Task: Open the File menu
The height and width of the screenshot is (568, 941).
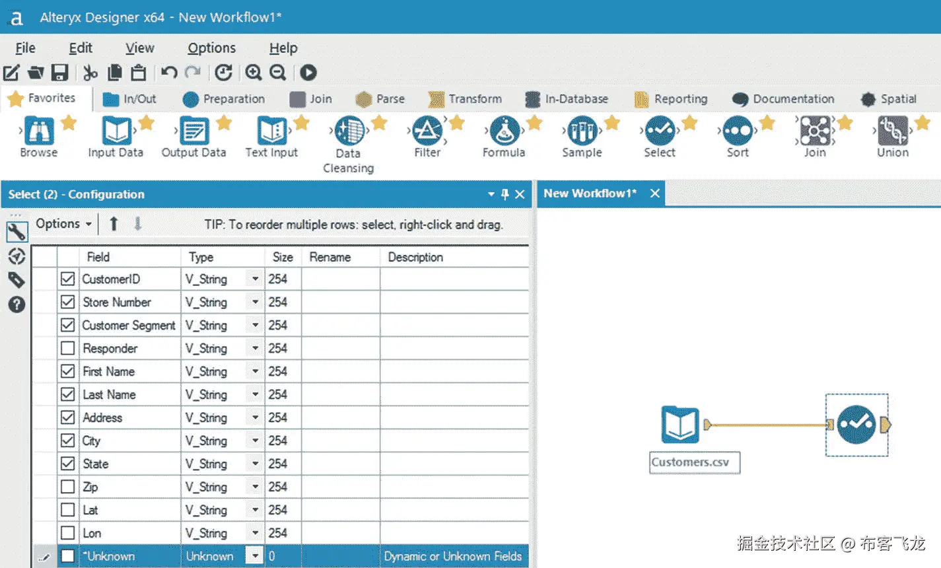Action: (25, 48)
